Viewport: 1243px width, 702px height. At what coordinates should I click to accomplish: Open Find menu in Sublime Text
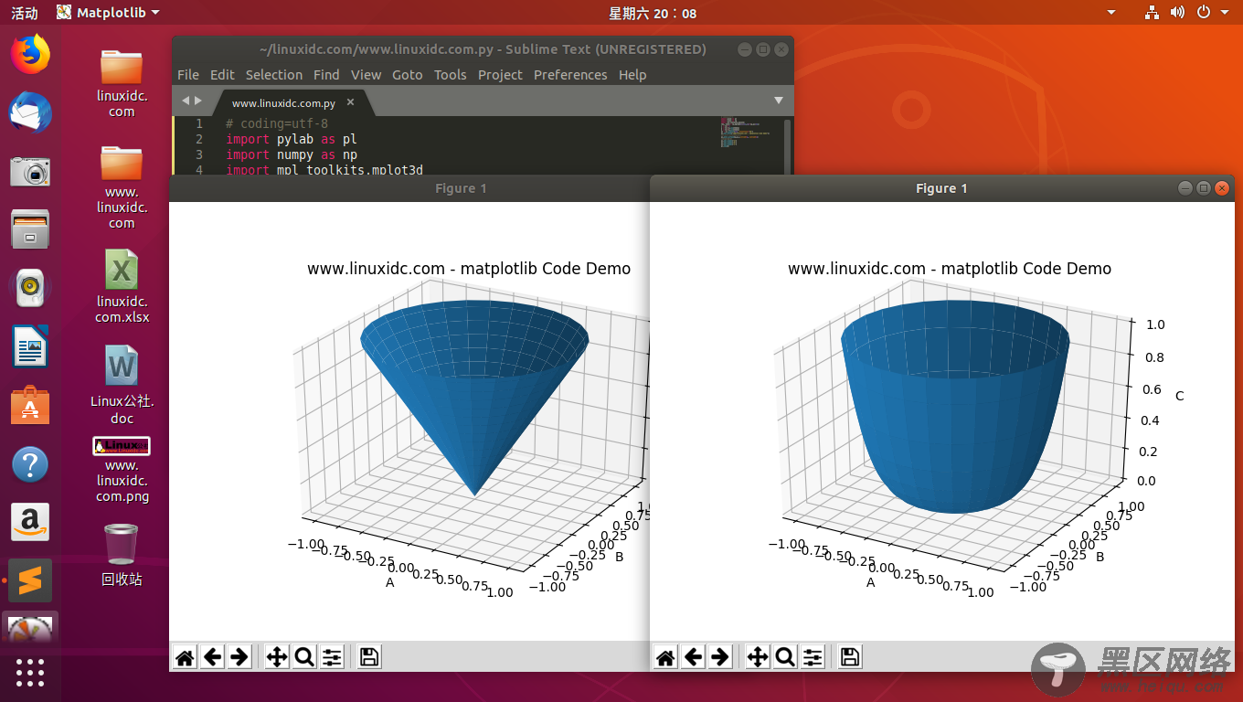(x=326, y=75)
